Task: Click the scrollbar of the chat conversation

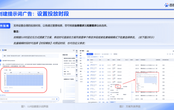Action: pos(61,91)
